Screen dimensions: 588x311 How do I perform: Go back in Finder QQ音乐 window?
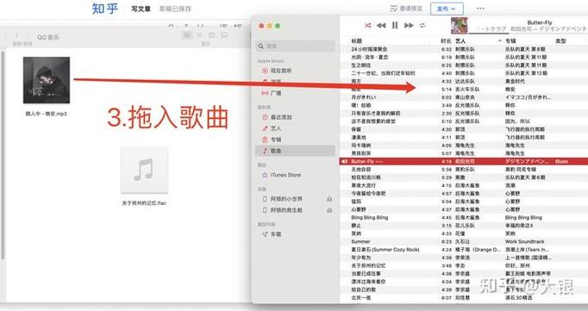tap(17, 35)
